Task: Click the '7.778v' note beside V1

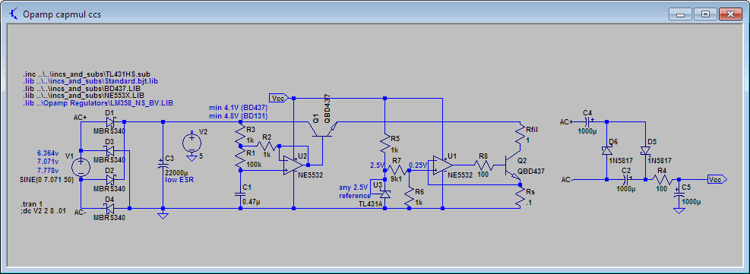Action: pyautogui.click(x=48, y=171)
